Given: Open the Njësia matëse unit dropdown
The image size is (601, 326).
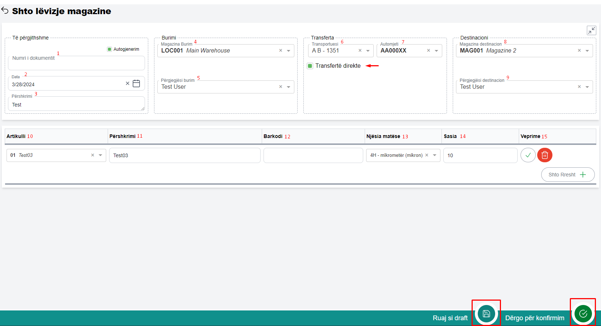Looking at the screenshot, I should pyautogui.click(x=435, y=155).
